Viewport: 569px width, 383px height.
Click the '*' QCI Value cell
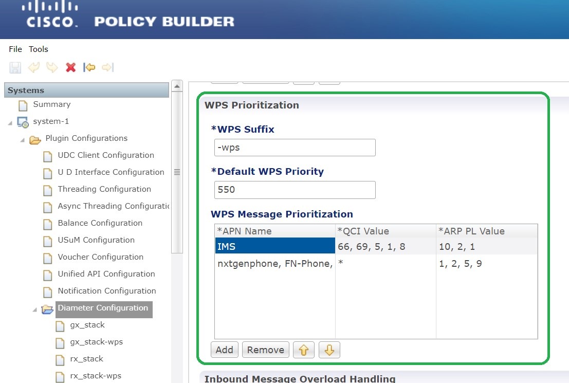coord(386,264)
